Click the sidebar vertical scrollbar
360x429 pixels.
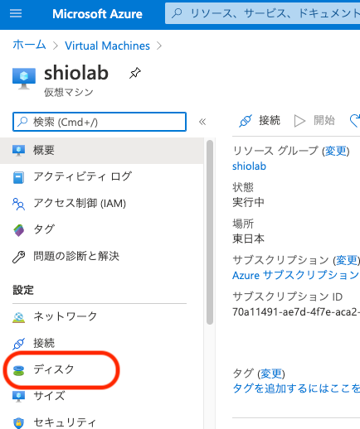(x=210, y=232)
